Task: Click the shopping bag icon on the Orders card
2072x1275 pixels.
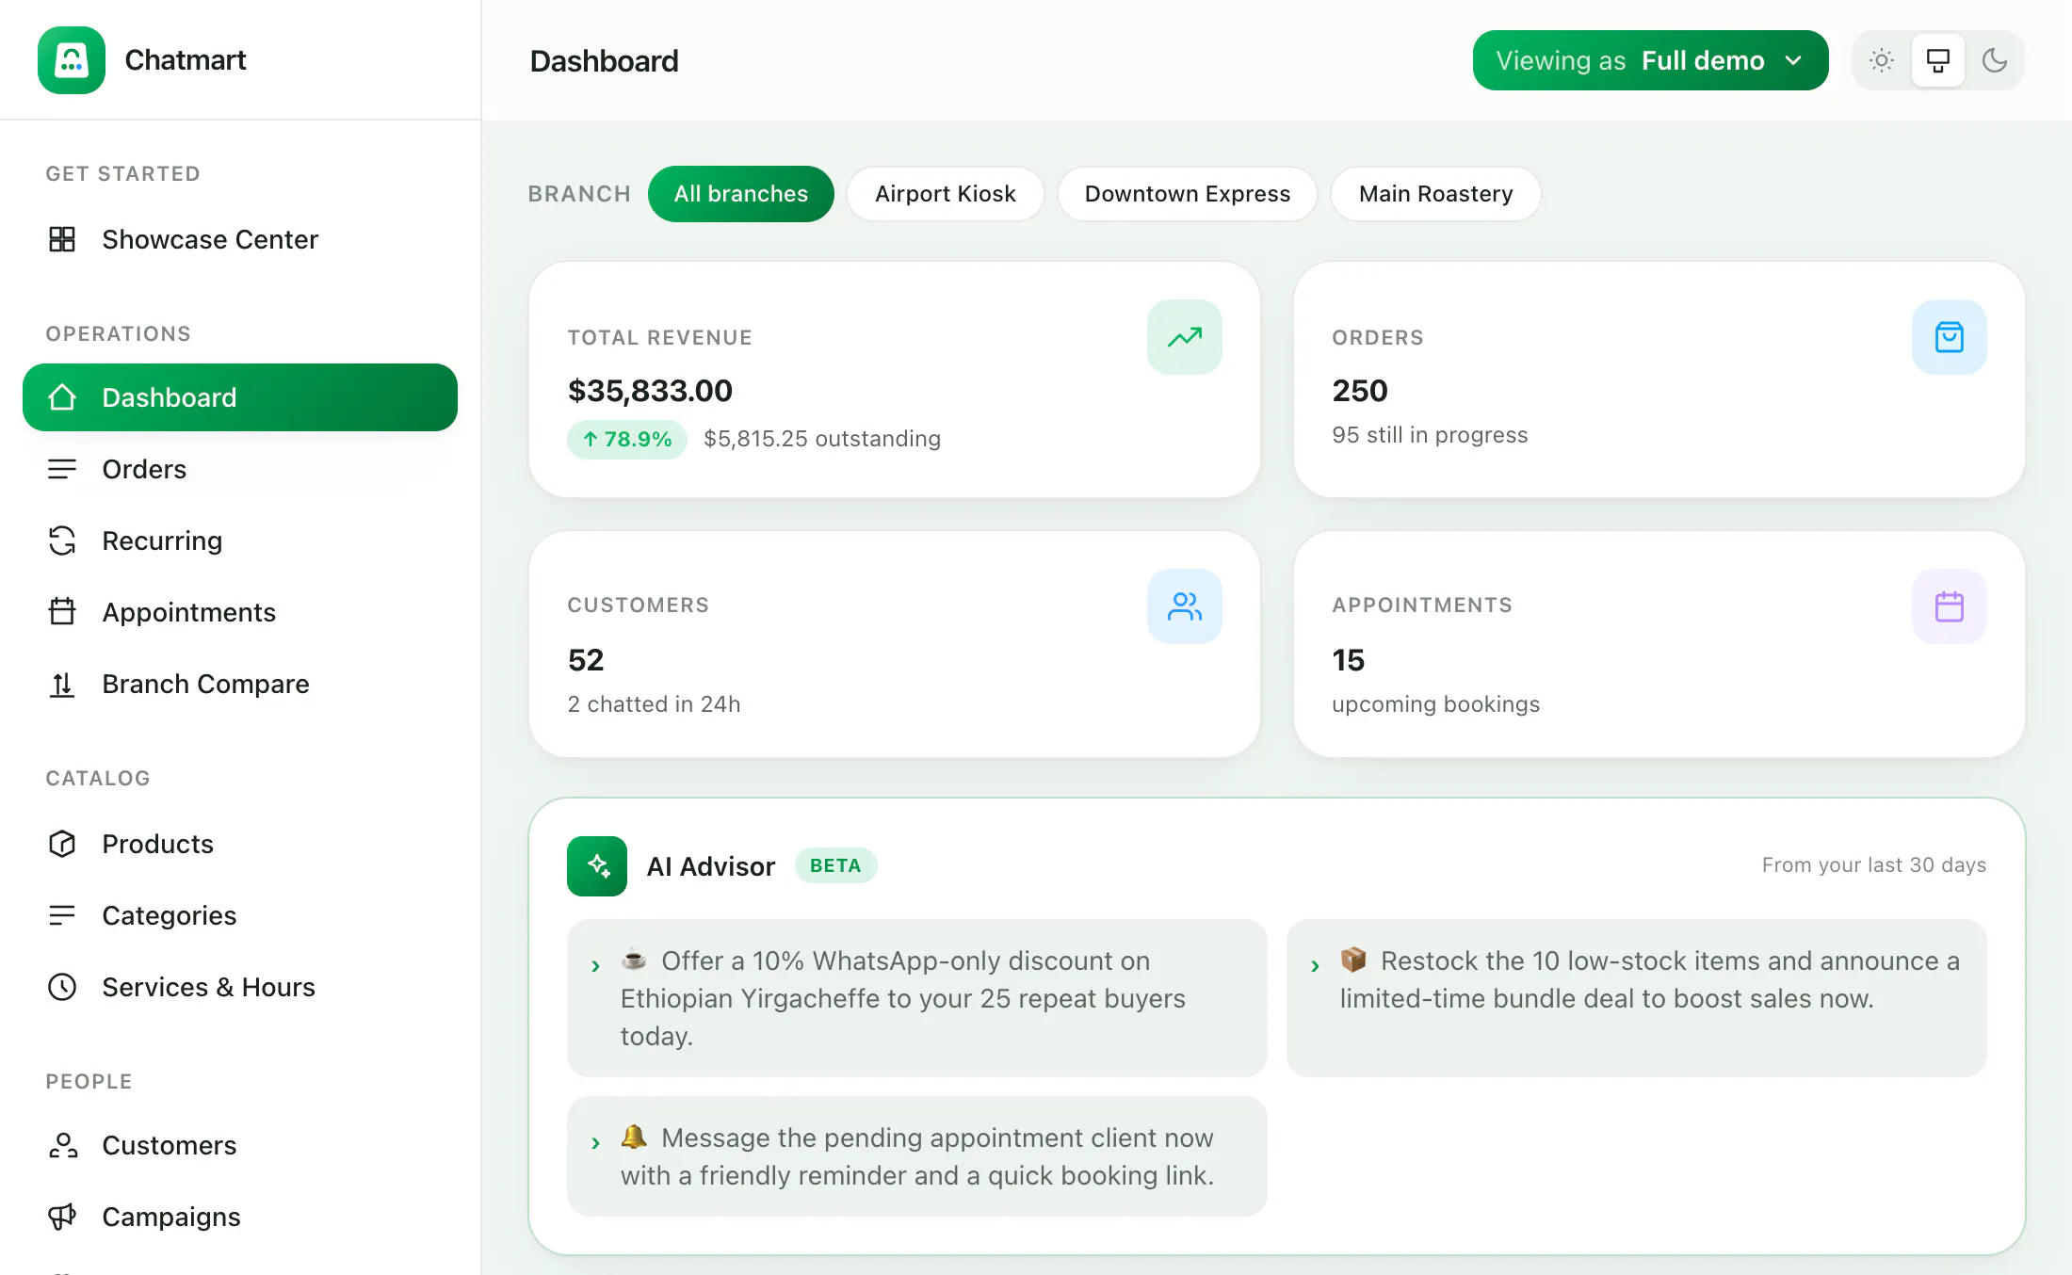Action: click(1950, 337)
